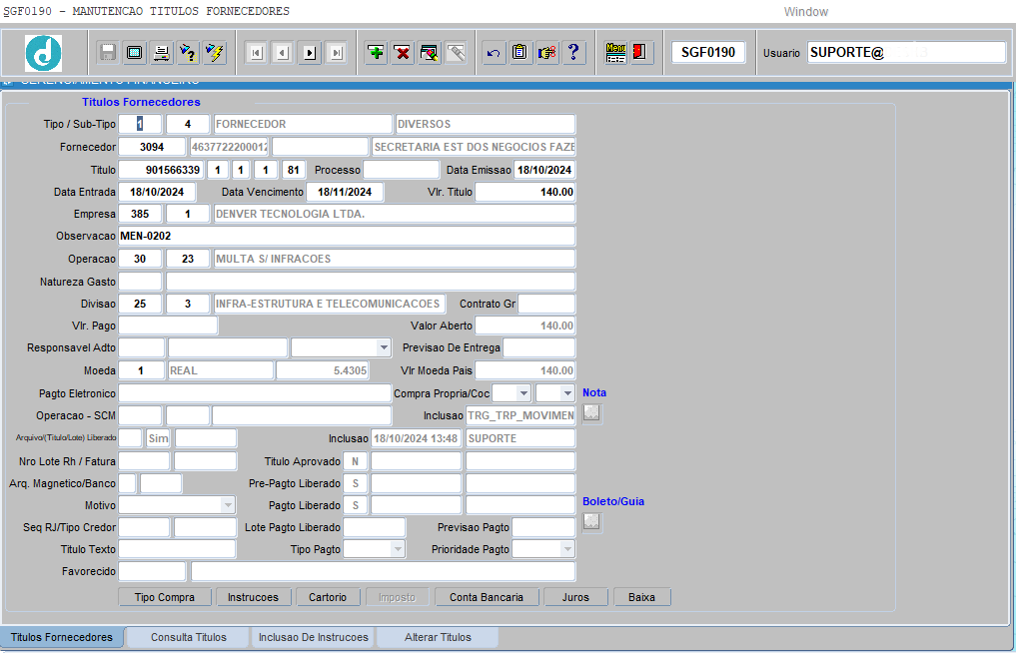Click the Baixa button
This screenshot has height=653, width=1016.
coord(641,597)
